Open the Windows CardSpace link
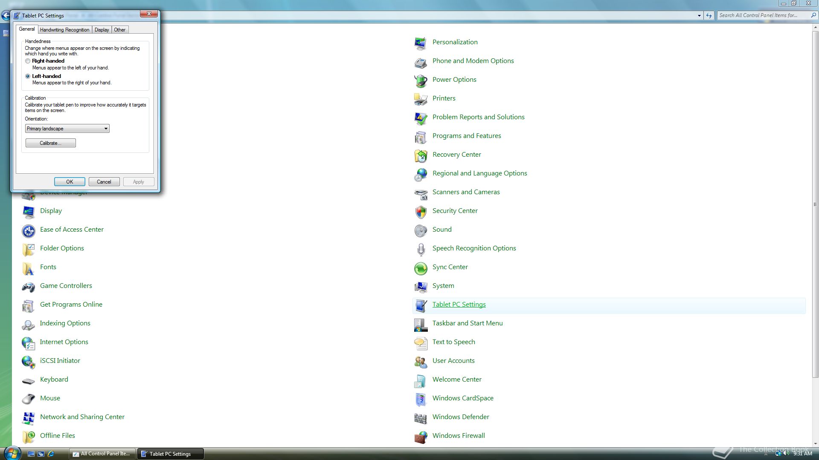This screenshot has height=460, width=819. tap(463, 398)
